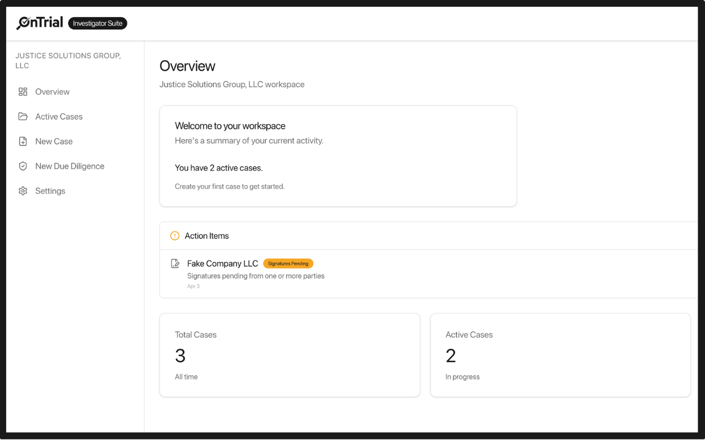Click the New Case file-plus icon
The image size is (705, 440).
coord(23,142)
